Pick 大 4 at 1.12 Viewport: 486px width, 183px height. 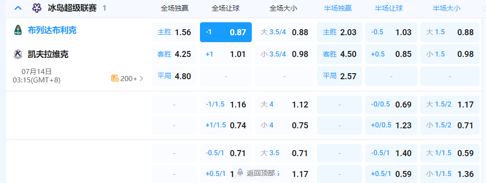click(x=284, y=105)
